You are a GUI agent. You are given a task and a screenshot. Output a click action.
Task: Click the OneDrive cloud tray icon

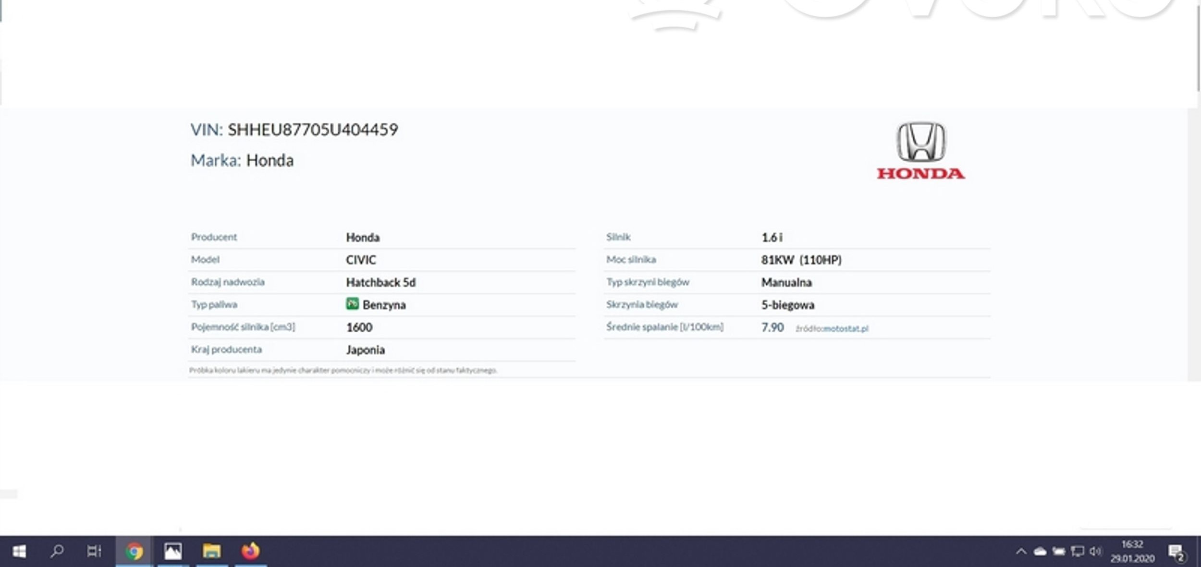(x=1040, y=551)
